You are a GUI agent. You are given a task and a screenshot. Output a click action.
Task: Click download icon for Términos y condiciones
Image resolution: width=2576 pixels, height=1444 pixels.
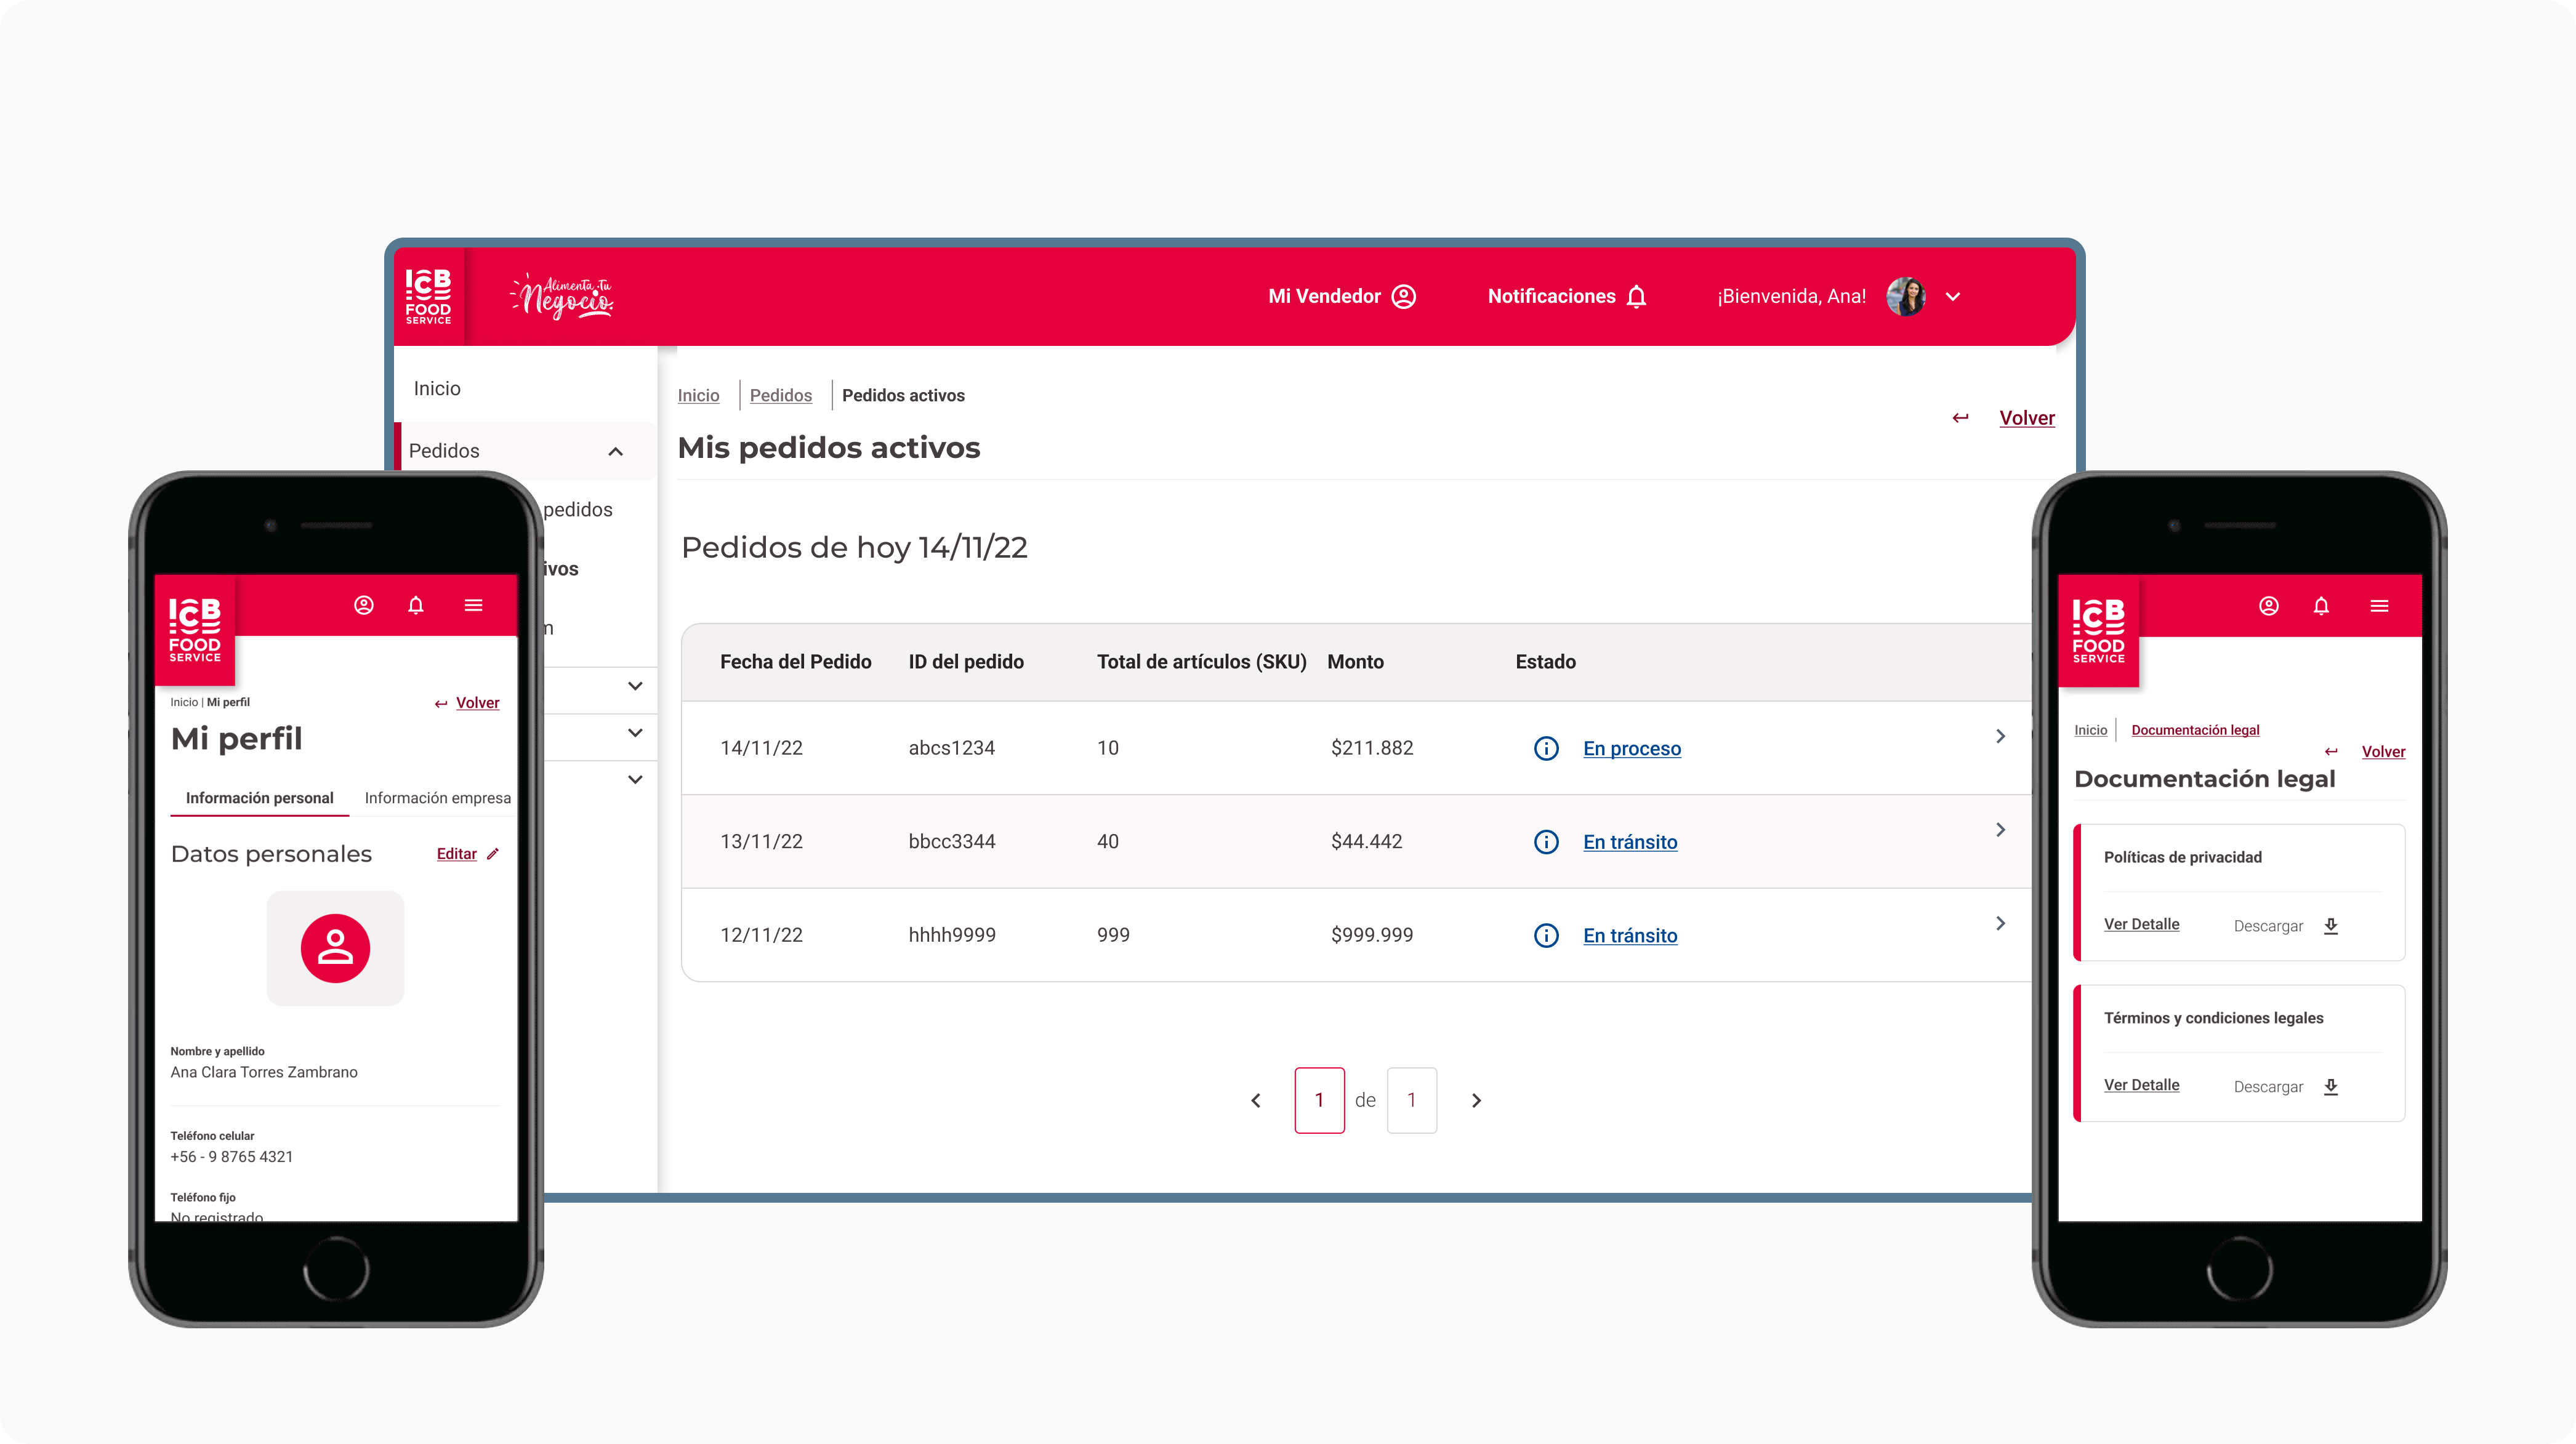[2331, 1087]
